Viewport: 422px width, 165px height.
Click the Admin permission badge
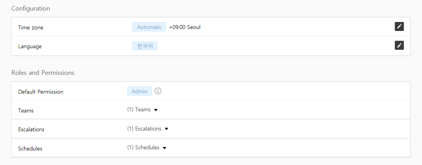coord(139,91)
